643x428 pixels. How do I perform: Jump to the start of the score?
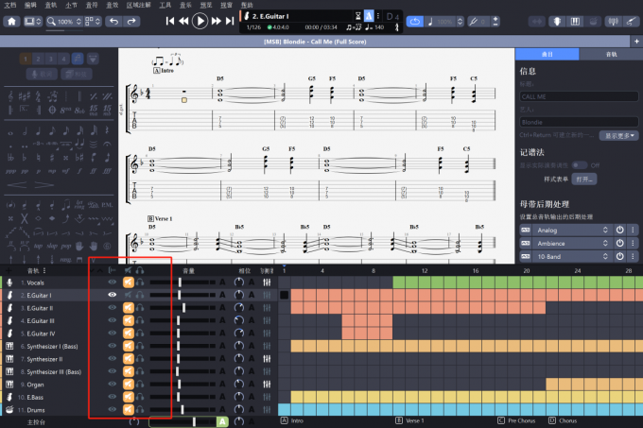(170, 21)
